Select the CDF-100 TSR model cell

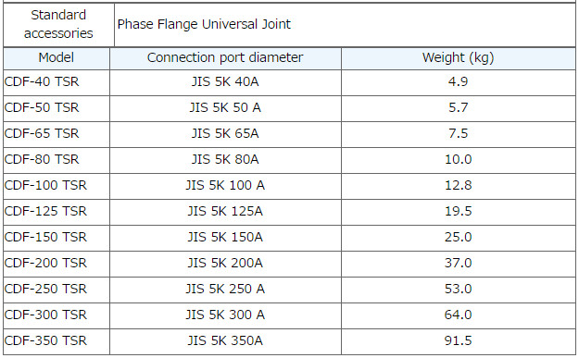coord(57,185)
